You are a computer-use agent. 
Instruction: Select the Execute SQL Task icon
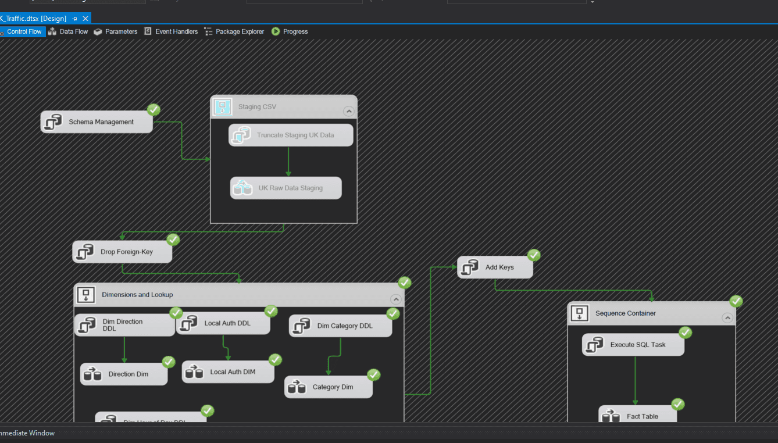click(x=595, y=345)
